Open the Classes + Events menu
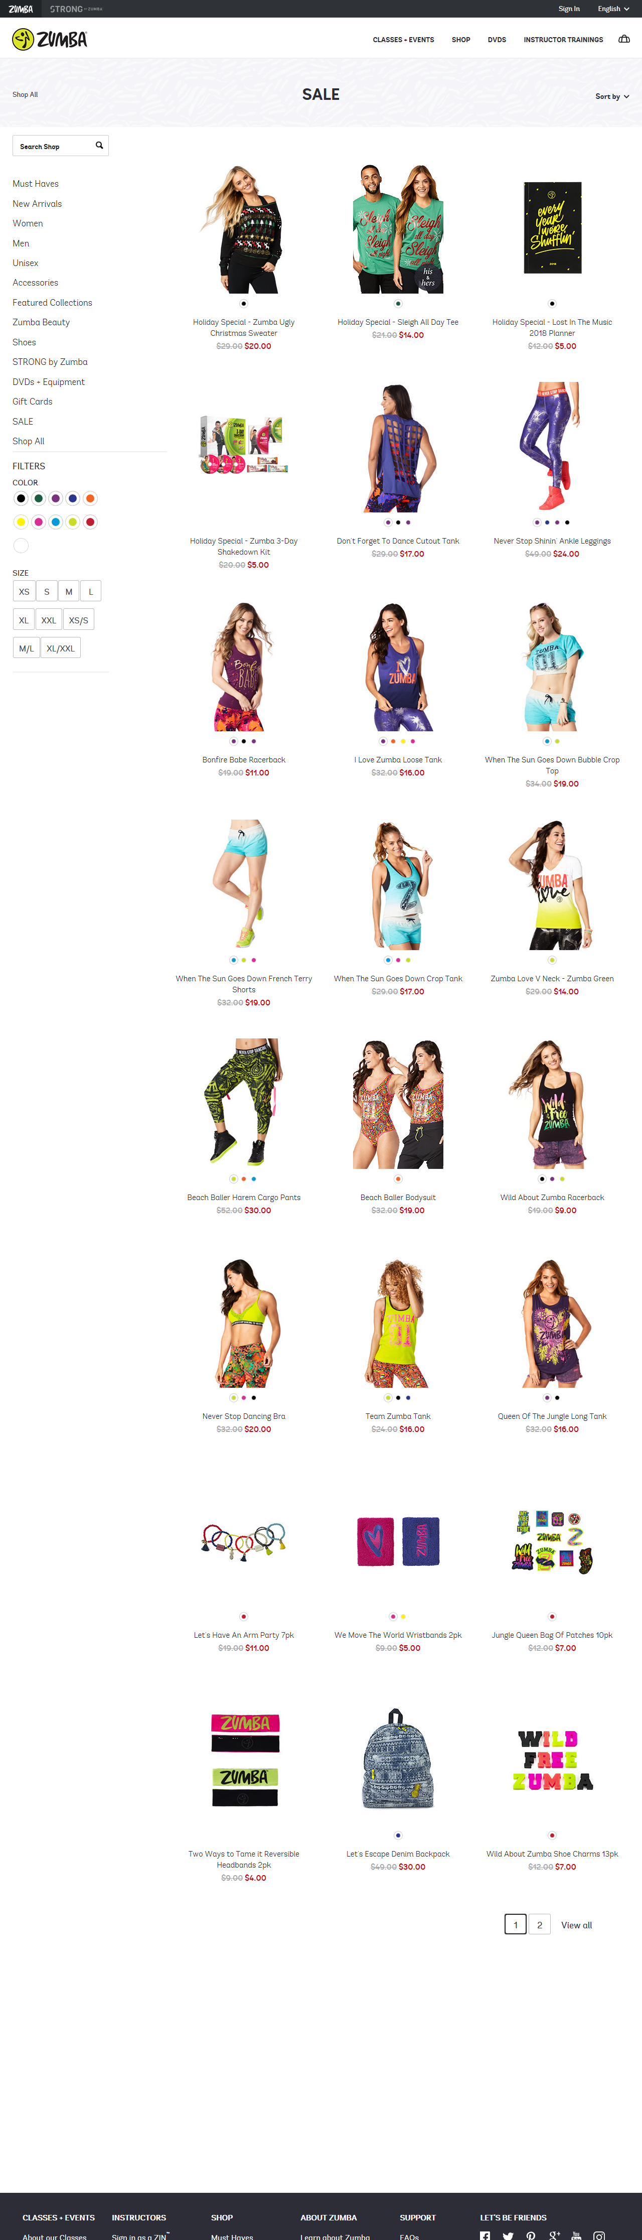 (403, 40)
